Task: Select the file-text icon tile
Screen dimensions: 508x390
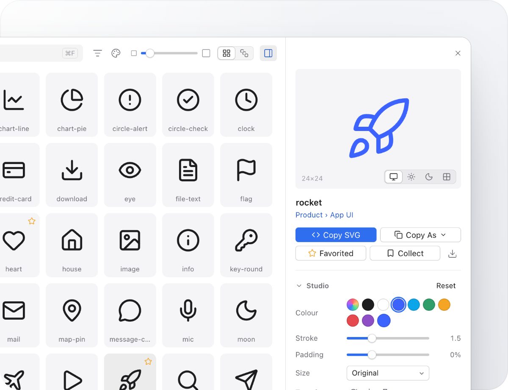Action: [188, 175]
